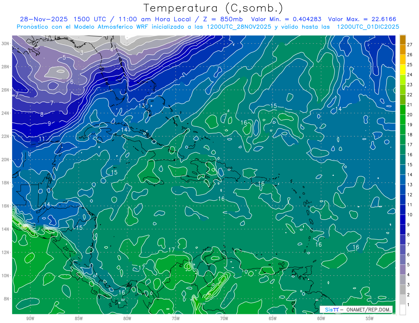Image resolution: width=419 pixels, height=323 pixels.
Task: Click legend label '10' on color bar
Action: (x=410, y=215)
